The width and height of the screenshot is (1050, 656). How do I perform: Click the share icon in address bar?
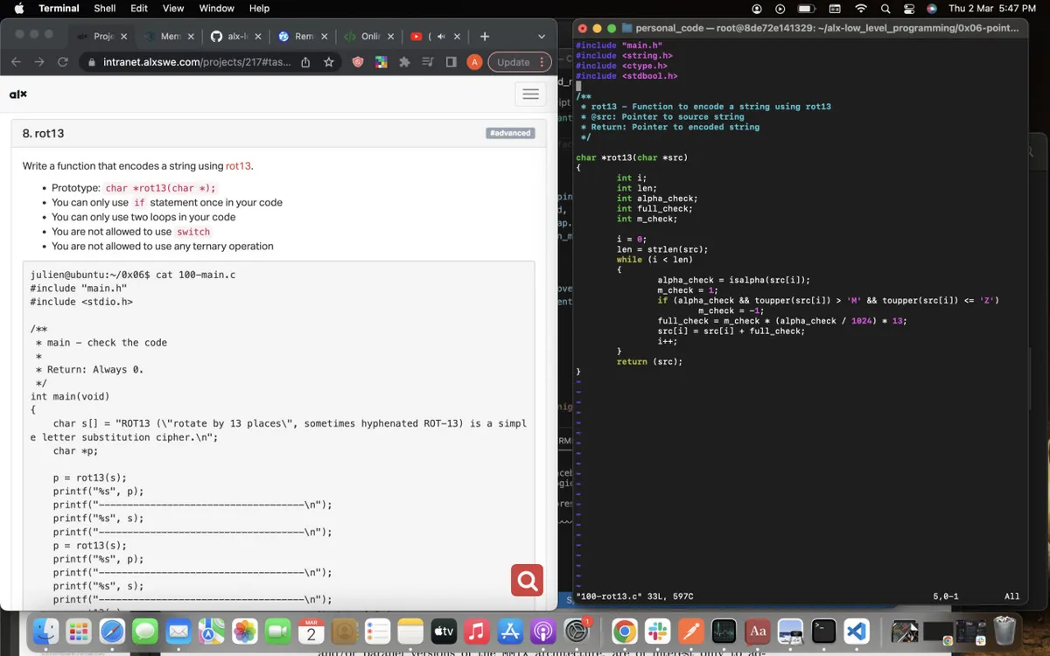(x=305, y=62)
